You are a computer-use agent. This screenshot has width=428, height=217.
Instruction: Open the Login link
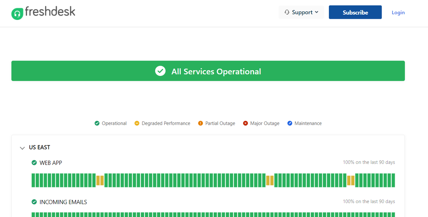[x=398, y=12]
